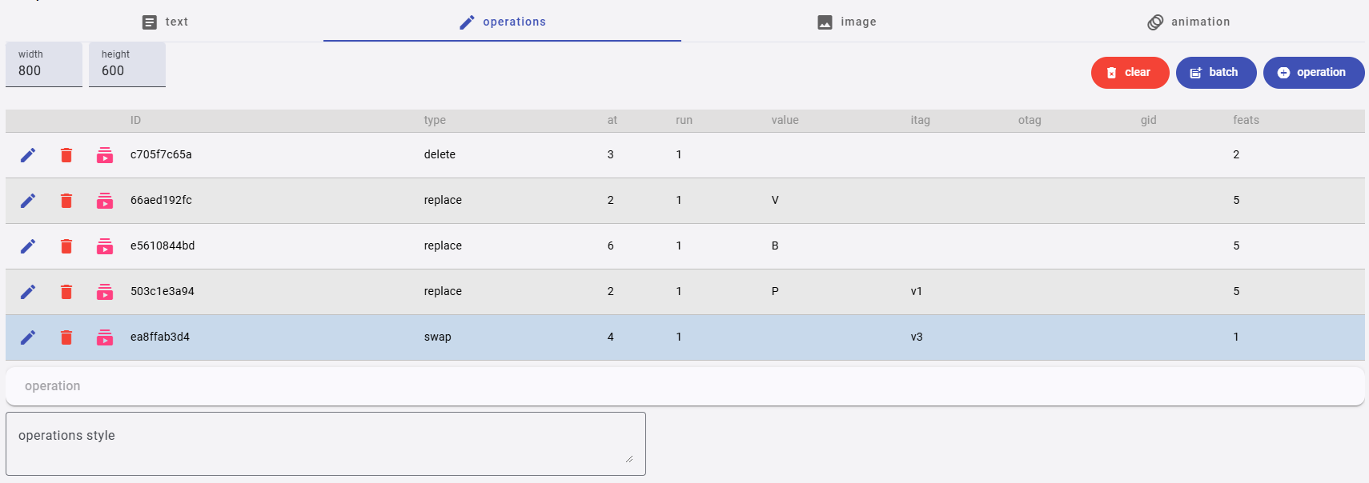Click the batch button

point(1215,73)
